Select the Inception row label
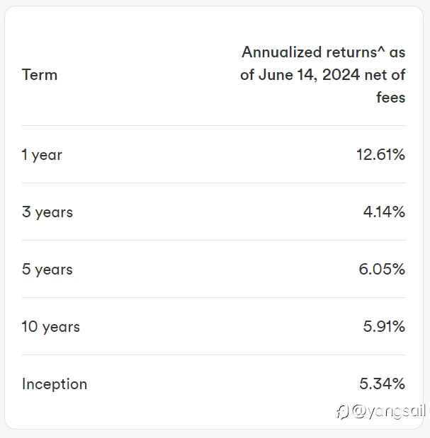430x438 pixels. pos(55,384)
